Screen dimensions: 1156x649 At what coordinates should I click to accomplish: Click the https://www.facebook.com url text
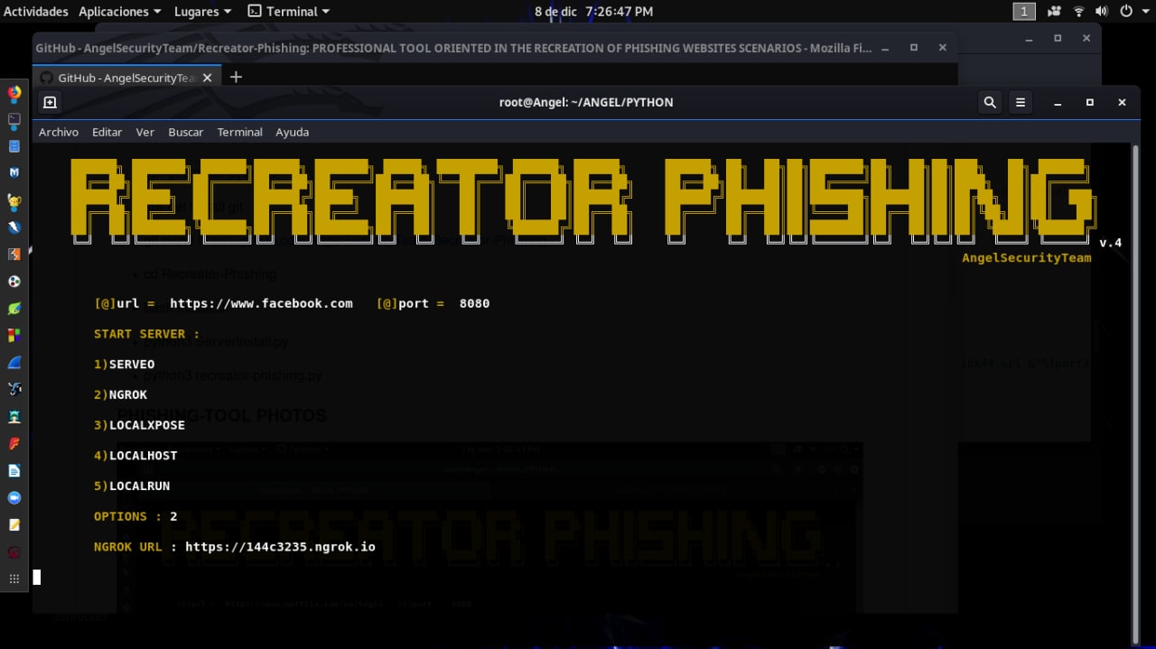[x=261, y=303]
